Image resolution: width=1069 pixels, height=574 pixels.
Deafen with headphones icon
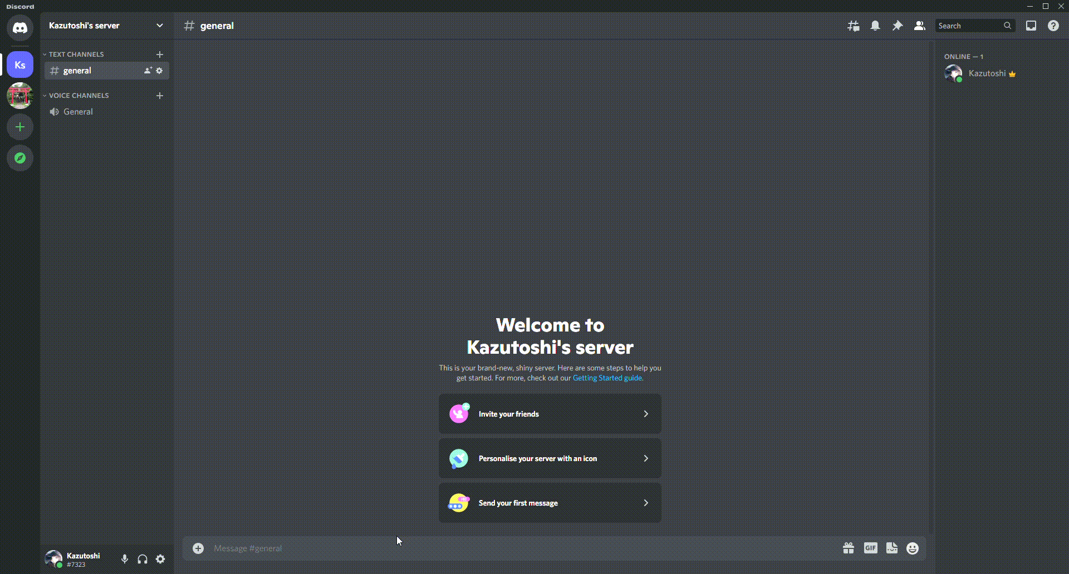tap(143, 559)
